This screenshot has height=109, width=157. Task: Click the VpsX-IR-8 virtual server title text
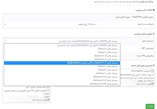[x=134, y=17]
